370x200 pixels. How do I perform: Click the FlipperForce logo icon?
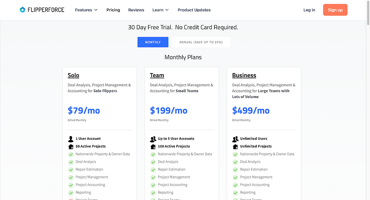[22, 10]
